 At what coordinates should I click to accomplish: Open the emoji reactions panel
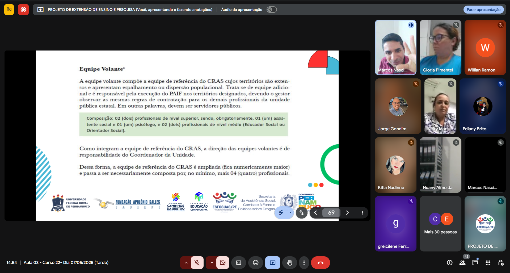tap(255, 263)
